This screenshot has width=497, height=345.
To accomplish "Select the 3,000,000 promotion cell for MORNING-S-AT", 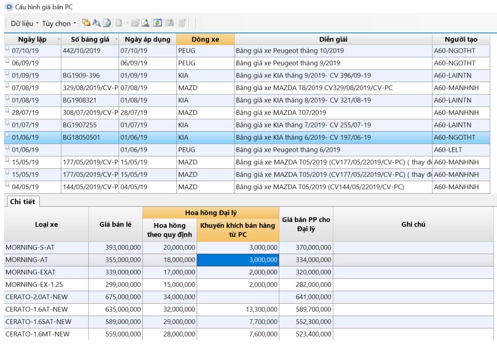I will point(238,247).
